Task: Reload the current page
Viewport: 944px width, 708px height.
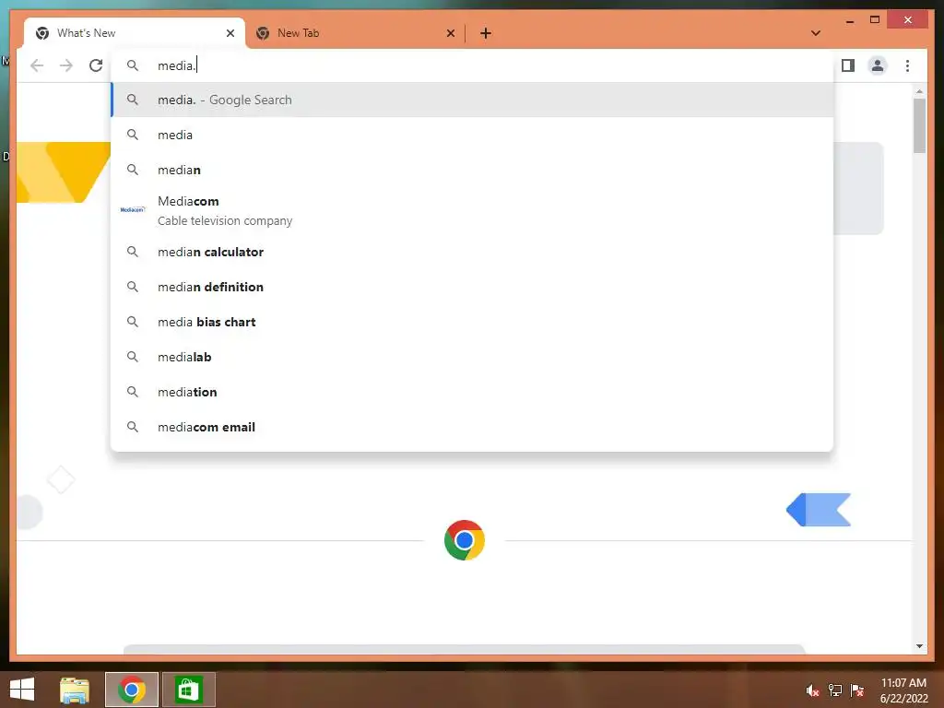Action: [x=96, y=65]
